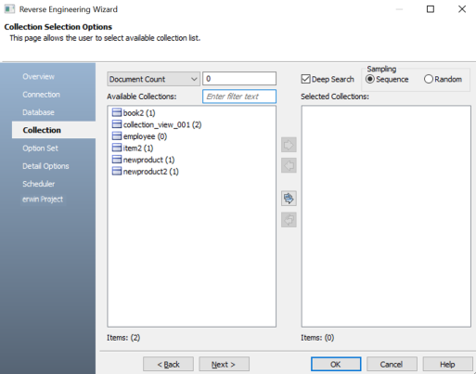Go to the Option Set step
Image resolution: width=476 pixels, height=374 pixels.
point(40,148)
